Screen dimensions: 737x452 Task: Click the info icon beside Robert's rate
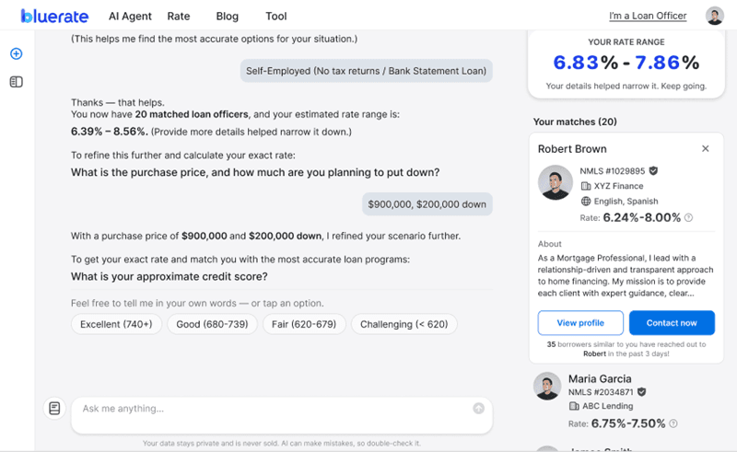(x=688, y=217)
